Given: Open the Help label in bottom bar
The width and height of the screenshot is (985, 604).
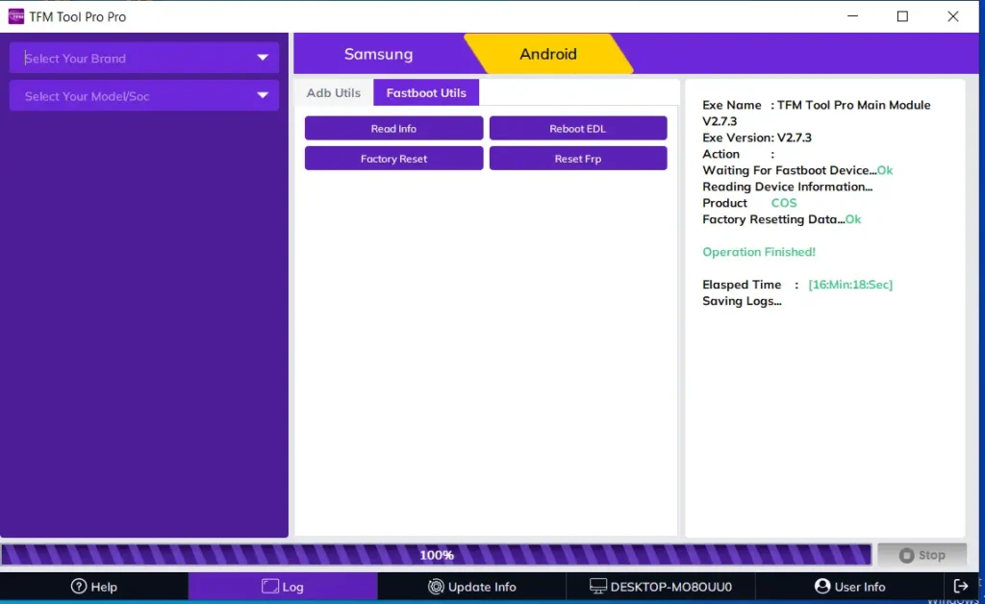Looking at the screenshot, I should 104,587.
